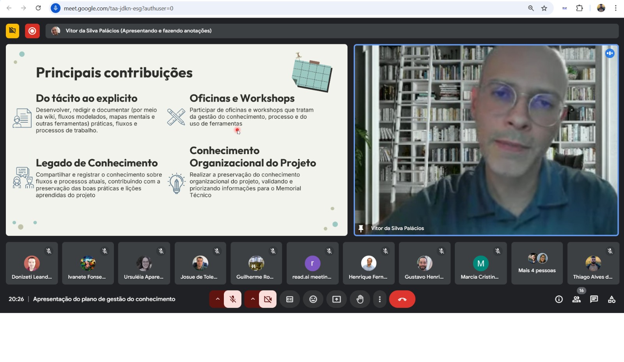The height and width of the screenshot is (362, 624).
Task: Expand video settings arrow beside camera
Action: [252, 299]
